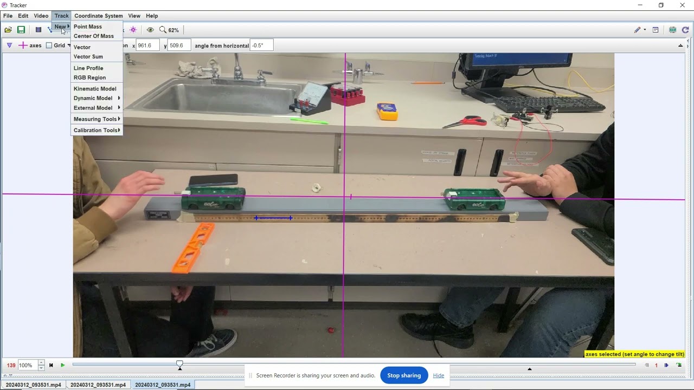Select Point Mass from New submenu
The height and width of the screenshot is (390, 694).
tap(97, 27)
